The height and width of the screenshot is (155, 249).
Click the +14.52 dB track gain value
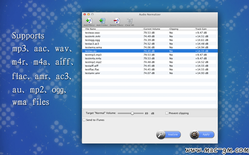click(202, 62)
